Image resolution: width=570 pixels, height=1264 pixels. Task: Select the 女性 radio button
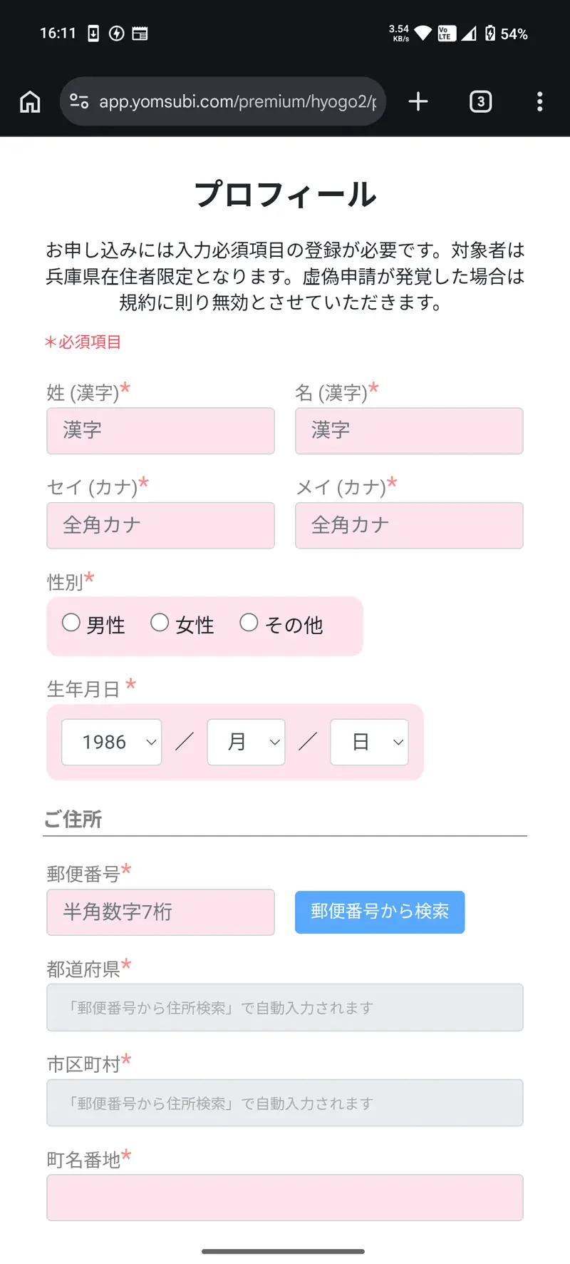point(160,623)
